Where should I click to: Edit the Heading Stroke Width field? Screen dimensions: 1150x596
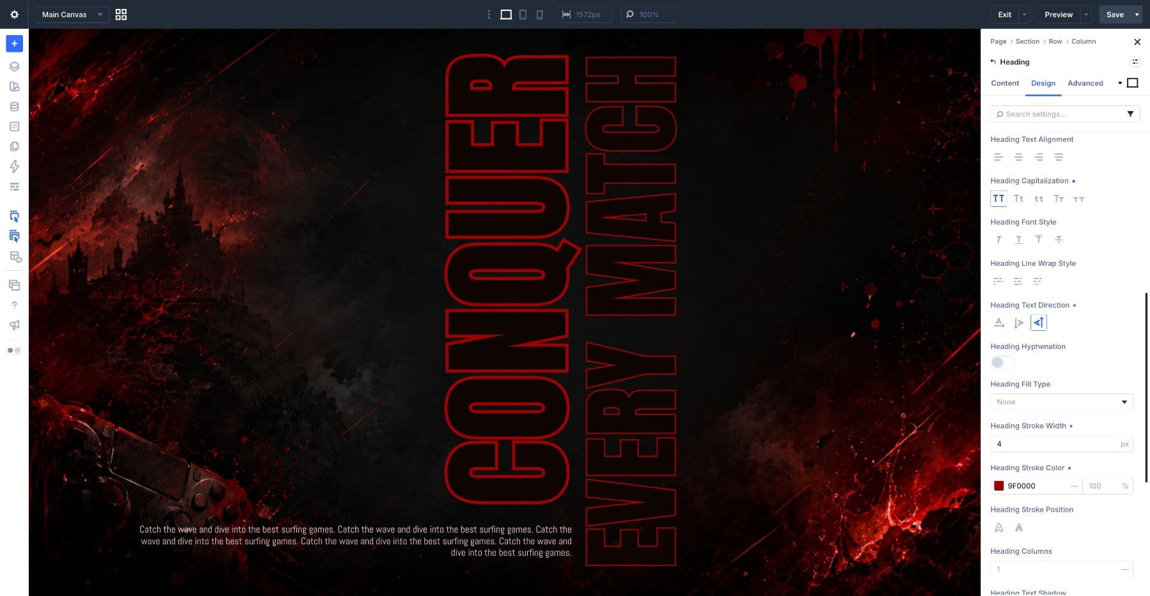pyautogui.click(x=1061, y=444)
